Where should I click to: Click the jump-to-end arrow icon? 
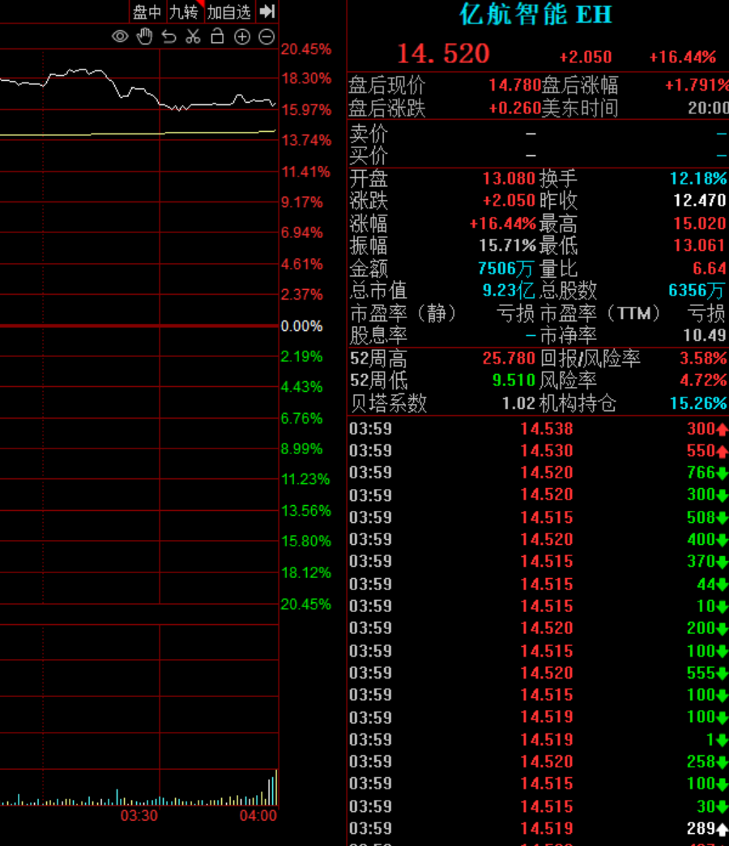click(267, 11)
